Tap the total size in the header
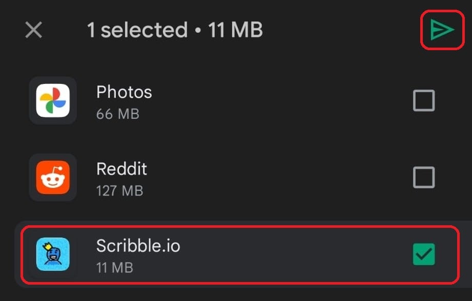The height and width of the screenshot is (301, 472). coord(235,31)
